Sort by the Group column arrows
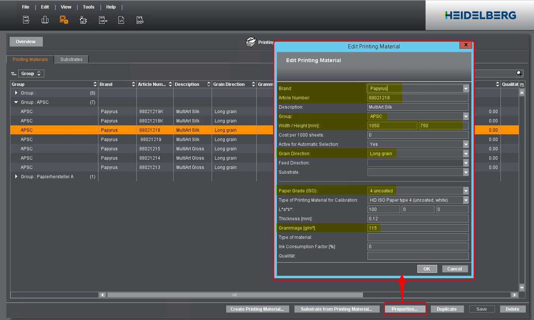 coord(95,84)
